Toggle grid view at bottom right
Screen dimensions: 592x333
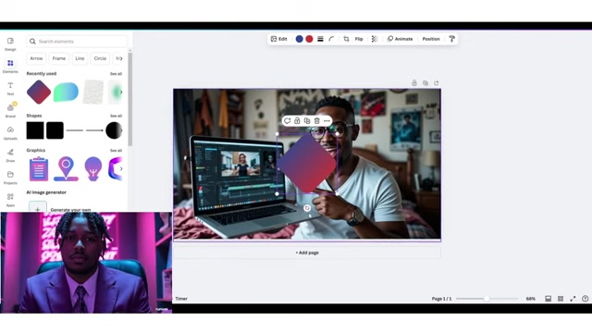pyautogui.click(x=561, y=299)
